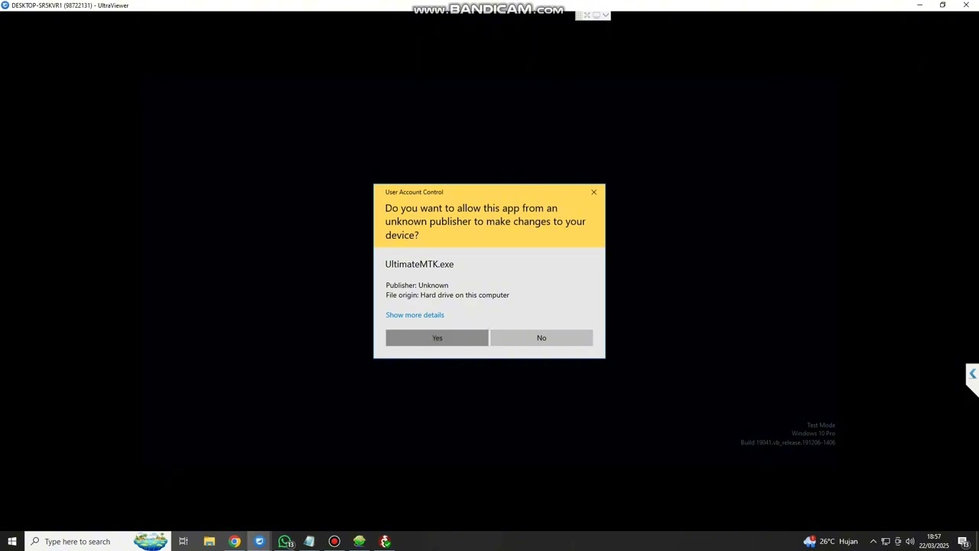The height and width of the screenshot is (551, 979).
Task: Open the green layered taskbar app icon
Action: click(359, 541)
